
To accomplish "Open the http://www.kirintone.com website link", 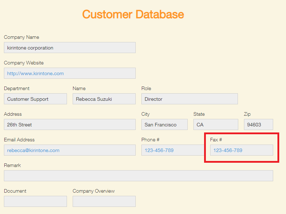I will pos(35,73).
